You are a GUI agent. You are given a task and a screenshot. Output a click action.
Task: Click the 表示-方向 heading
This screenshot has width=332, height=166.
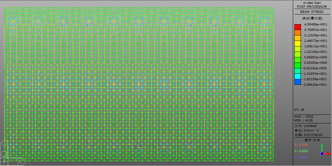(x=312, y=140)
